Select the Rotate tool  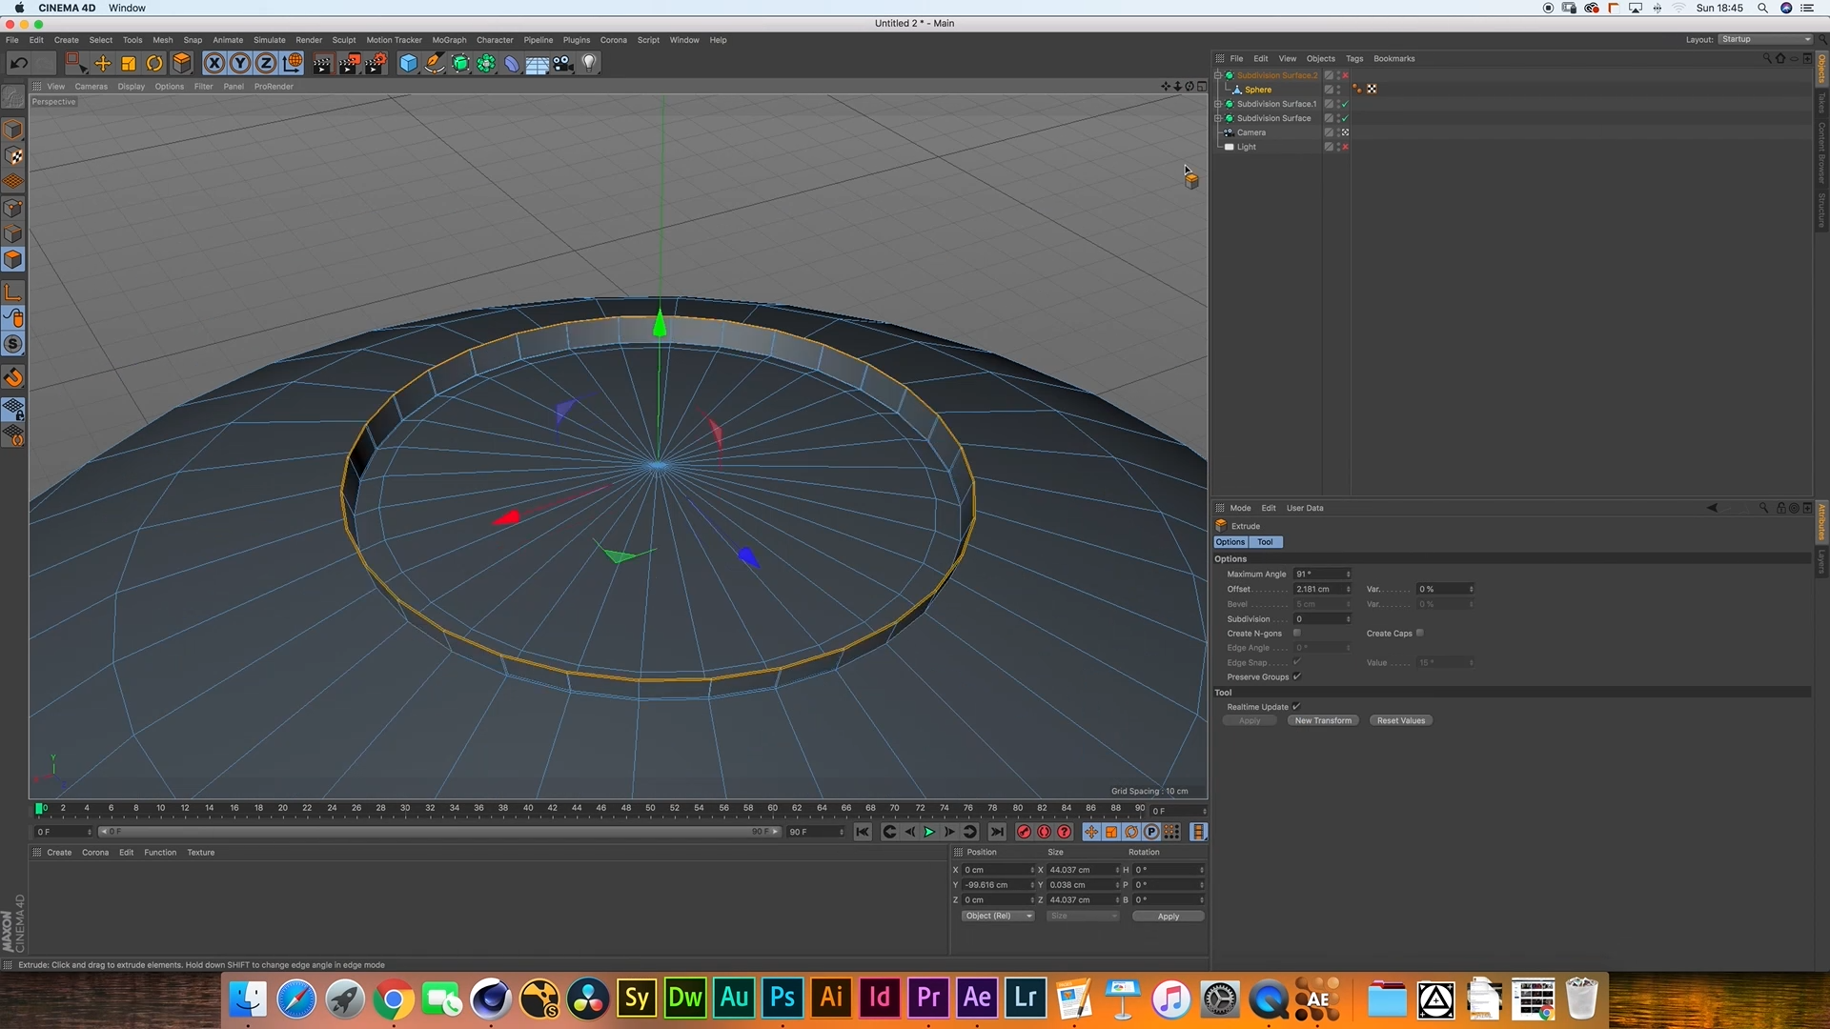(x=154, y=64)
